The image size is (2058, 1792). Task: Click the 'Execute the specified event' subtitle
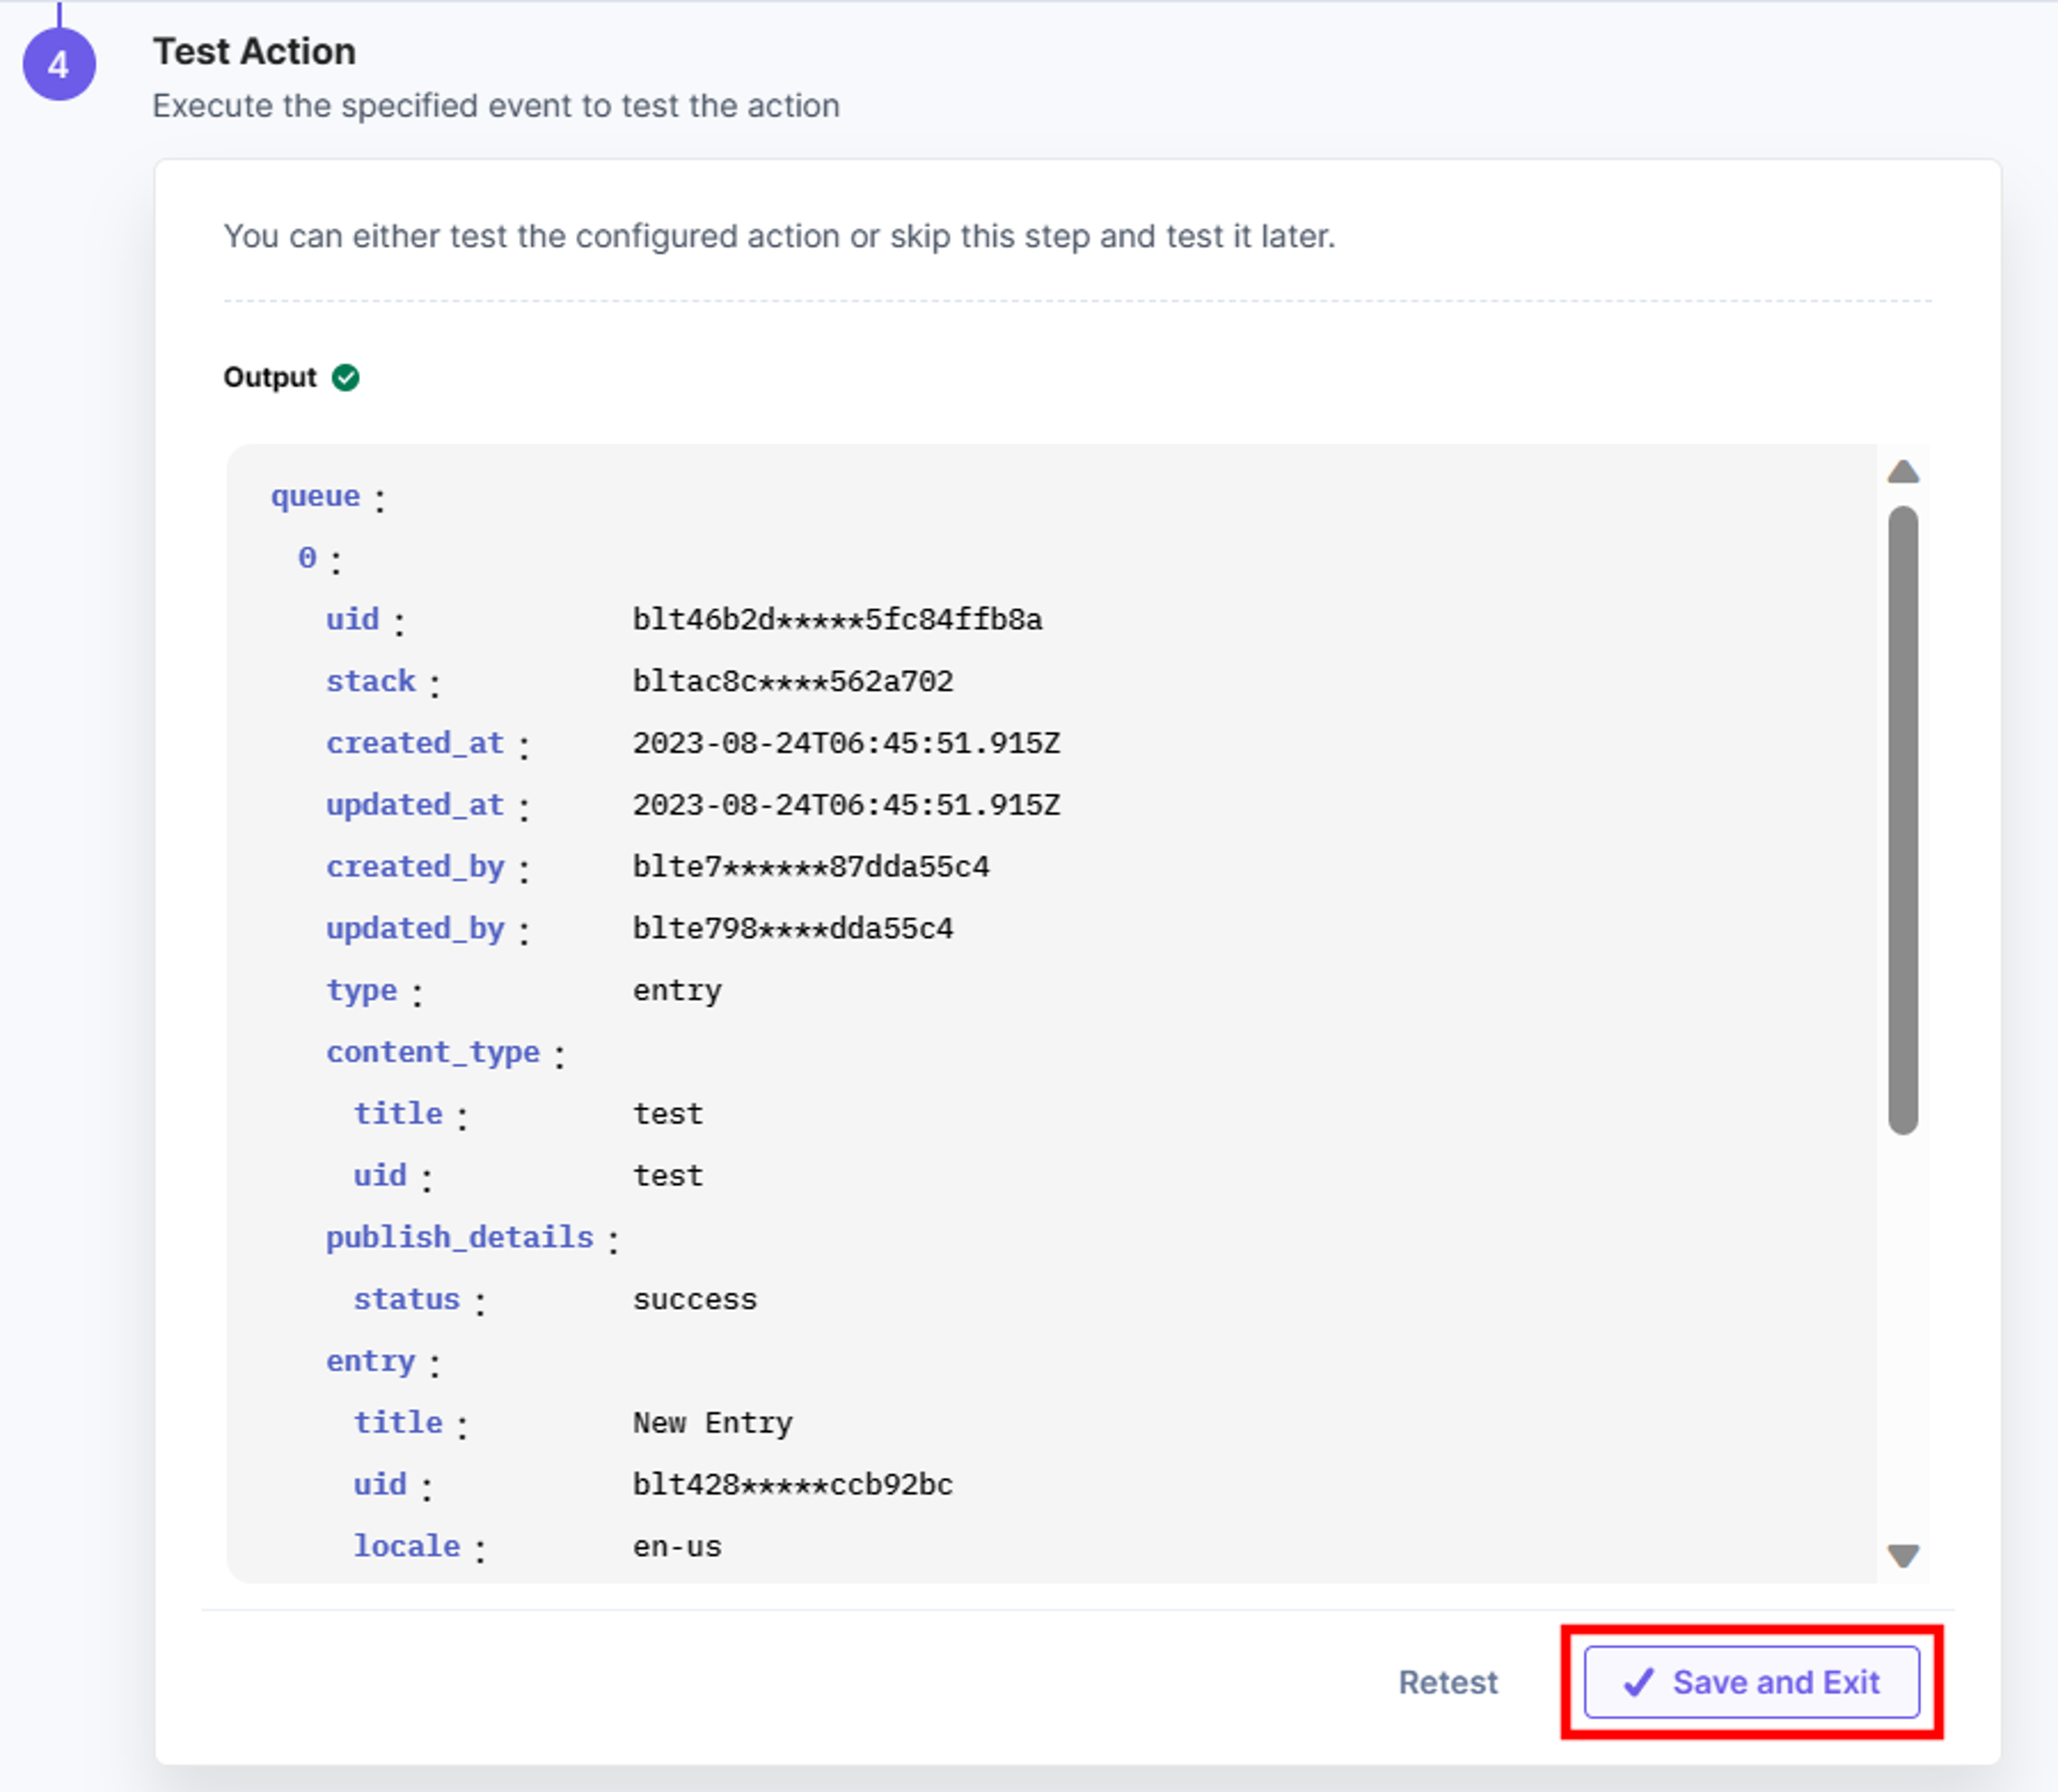point(496,105)
